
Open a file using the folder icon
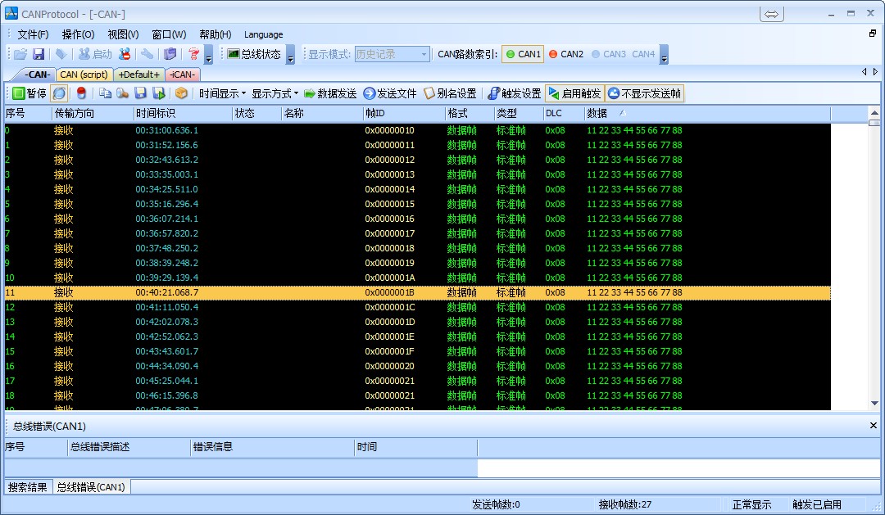[x=20, y=54]
